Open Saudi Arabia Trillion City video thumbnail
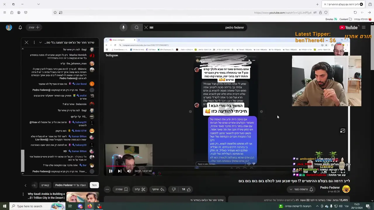This screenshot has width=374, height=210. [83, 197]
